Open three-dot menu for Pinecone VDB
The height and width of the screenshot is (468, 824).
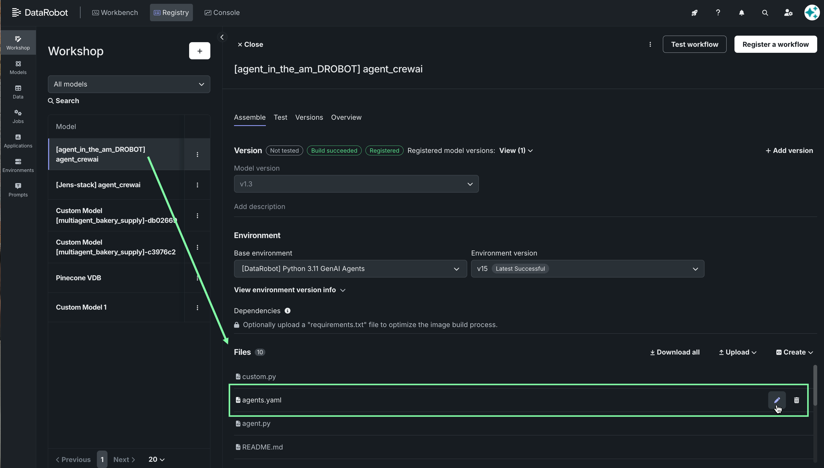197,278
